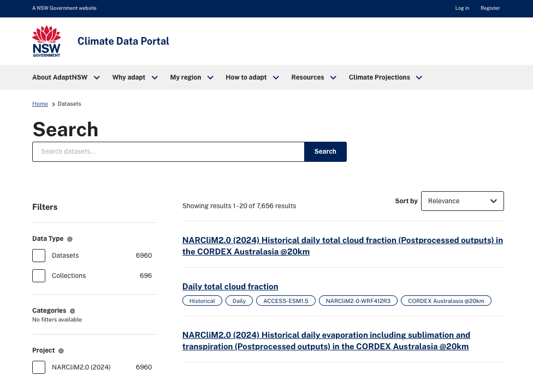
Task: Click the Register link
Action: pos(490,8)
